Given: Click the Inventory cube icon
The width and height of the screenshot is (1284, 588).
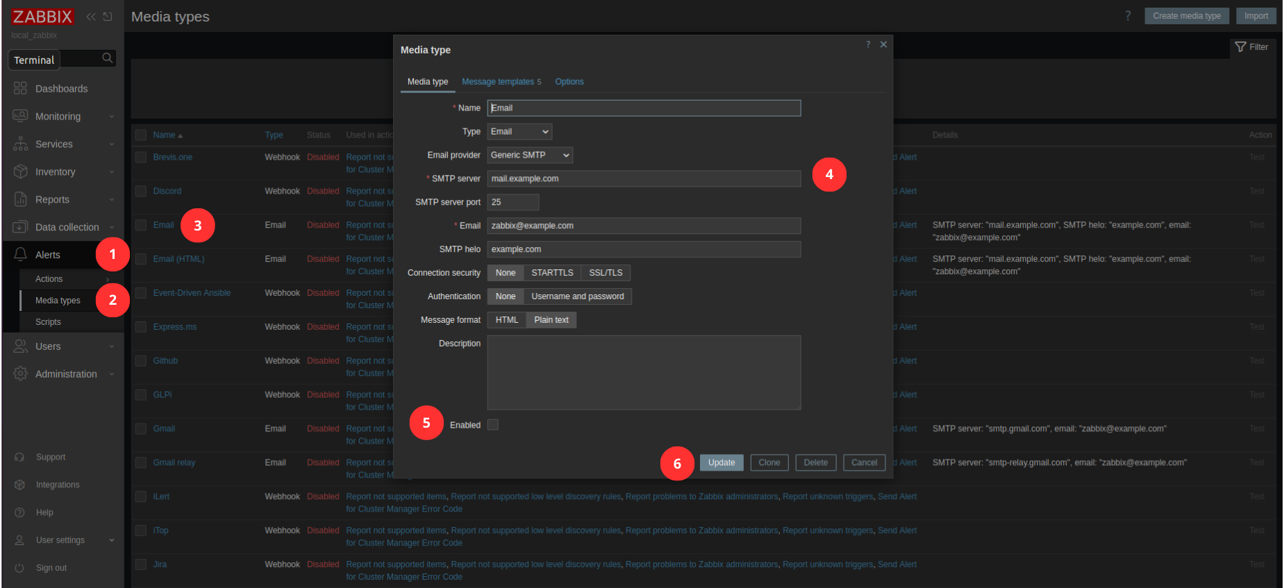Looking at the screenshot, I should click(x=20, y=171).
